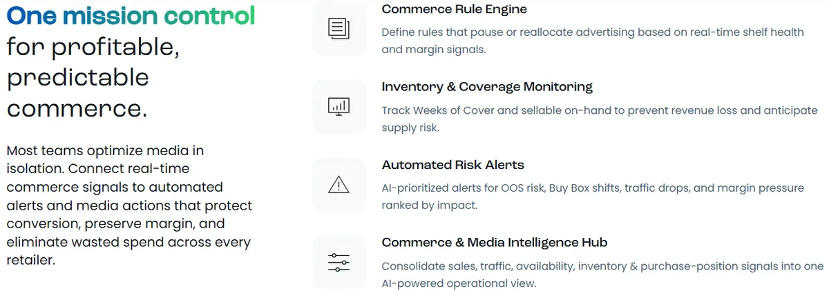Open the Inventory & Coverage Monitoring heading
This screenshot has height=291, width=829.
click(x=487, y=87)
